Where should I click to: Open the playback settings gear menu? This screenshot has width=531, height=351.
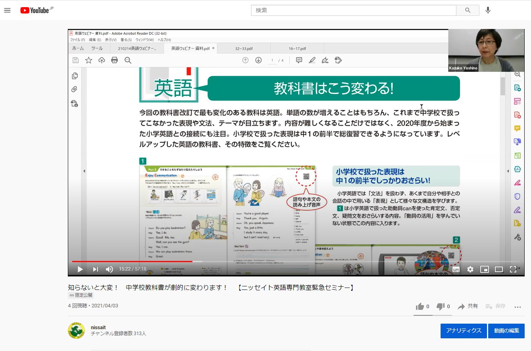470,269
